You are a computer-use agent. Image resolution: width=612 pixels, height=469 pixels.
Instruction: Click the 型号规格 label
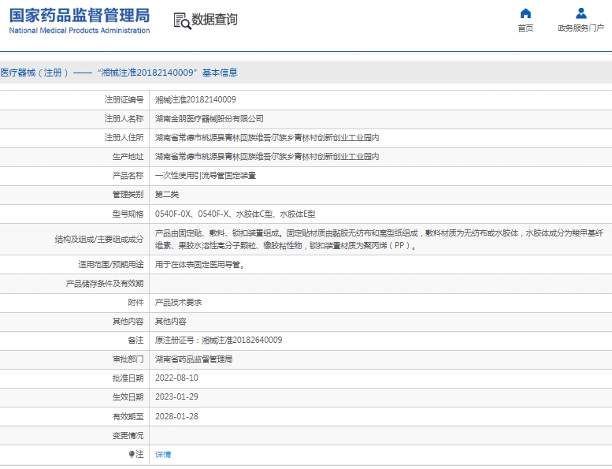click(x=128, y=214)
